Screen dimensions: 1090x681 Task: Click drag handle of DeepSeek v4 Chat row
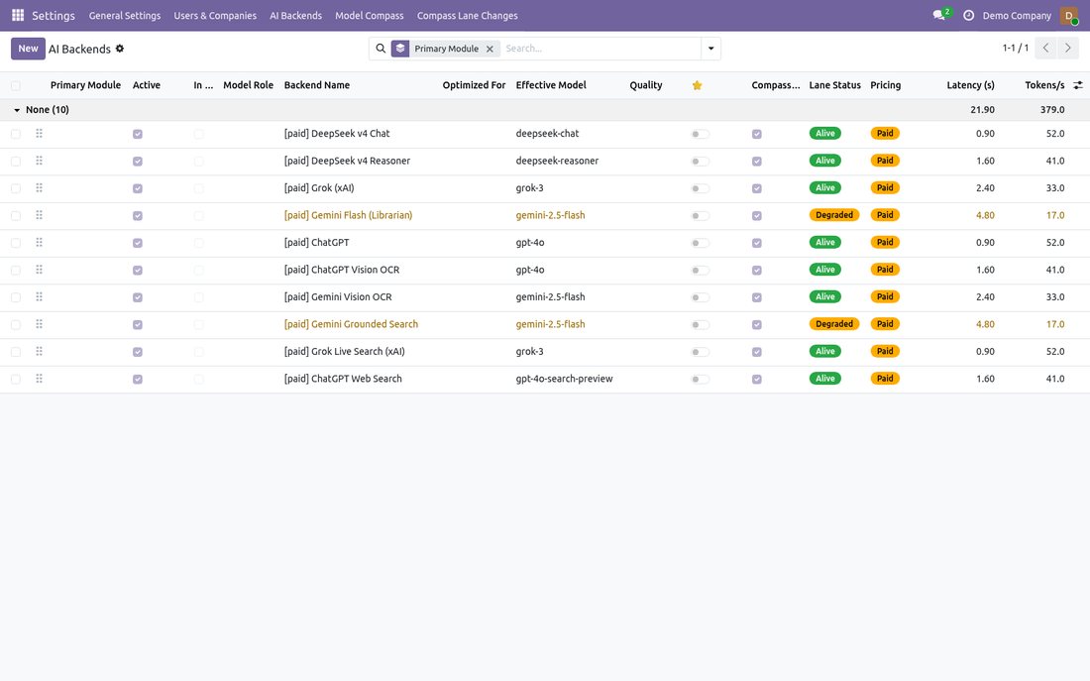(x=39, y=134)
